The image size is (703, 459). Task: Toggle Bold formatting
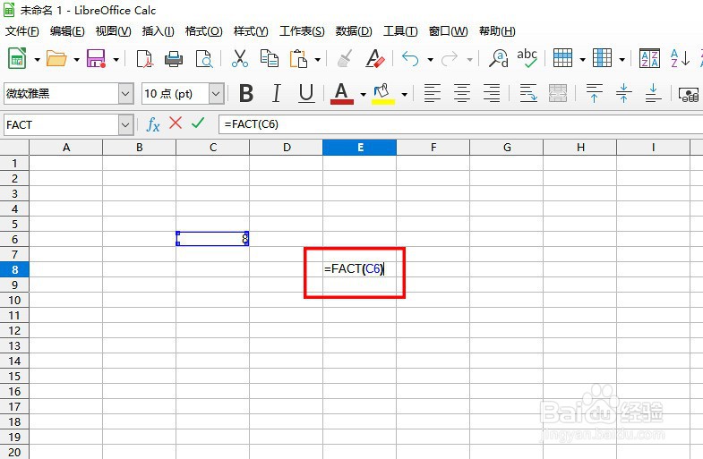246,94
